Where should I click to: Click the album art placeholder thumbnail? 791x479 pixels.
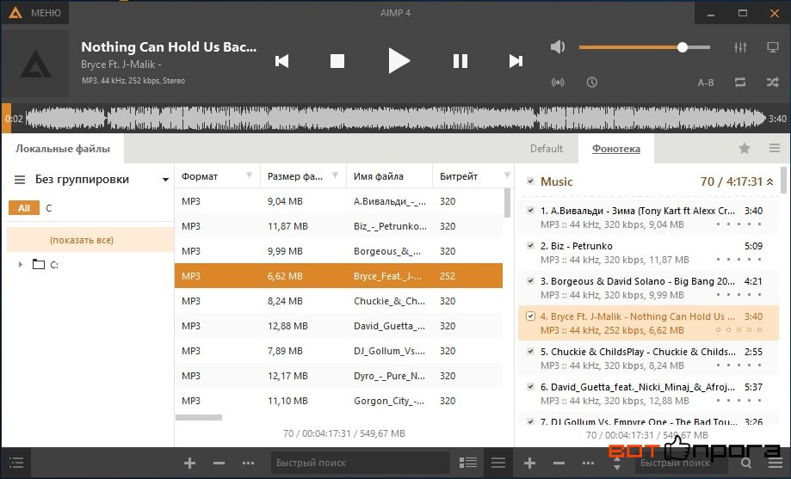pos(35,64)
